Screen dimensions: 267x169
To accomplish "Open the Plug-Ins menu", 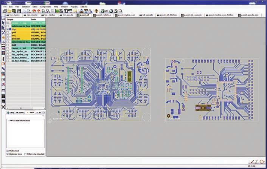I will [x=74, y=7].
